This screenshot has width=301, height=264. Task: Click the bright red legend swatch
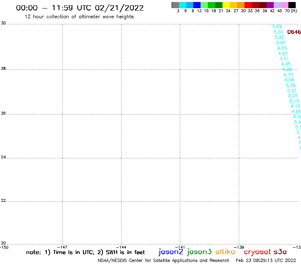click(248, 5)
